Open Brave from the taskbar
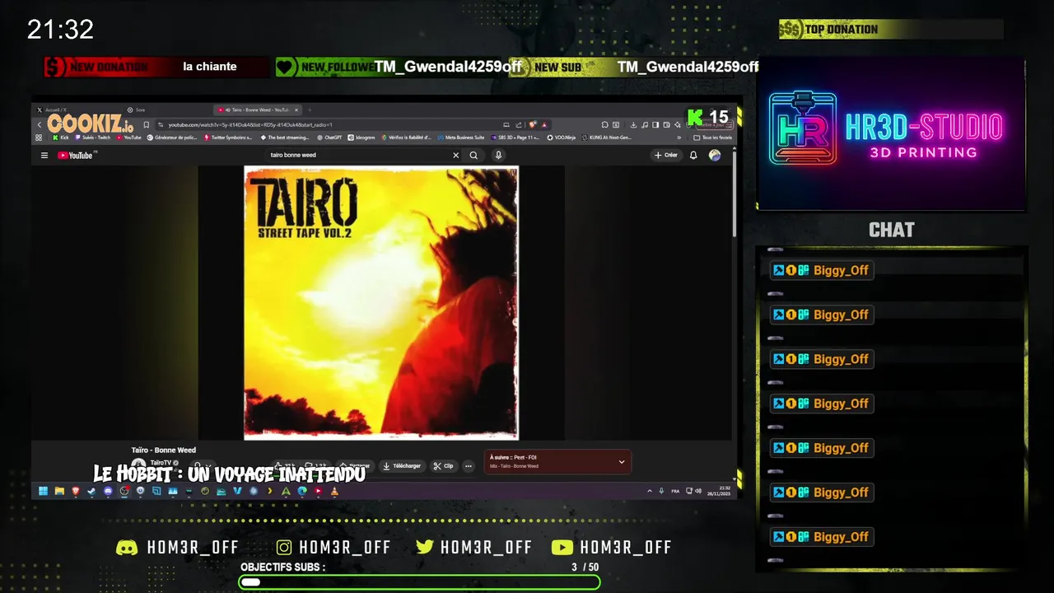The image size is (1054, 593). (75, 491)
